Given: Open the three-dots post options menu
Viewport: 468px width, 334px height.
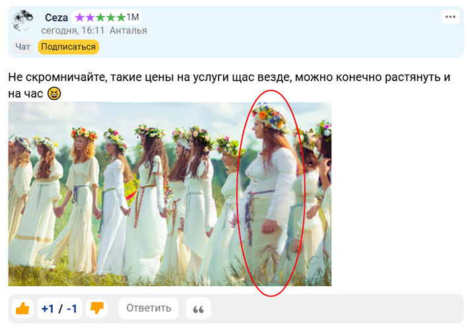Looking at the screenshot, I should click(x=450, y=17).
